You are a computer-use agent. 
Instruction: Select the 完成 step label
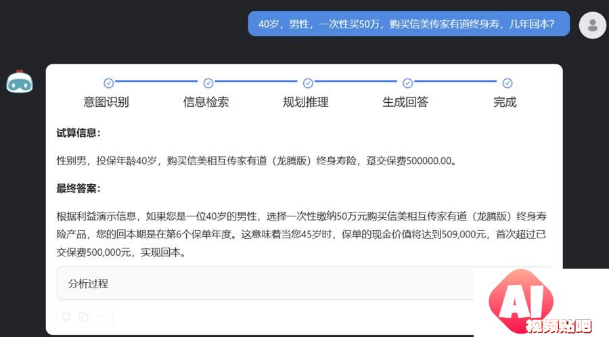click(505, 102)
